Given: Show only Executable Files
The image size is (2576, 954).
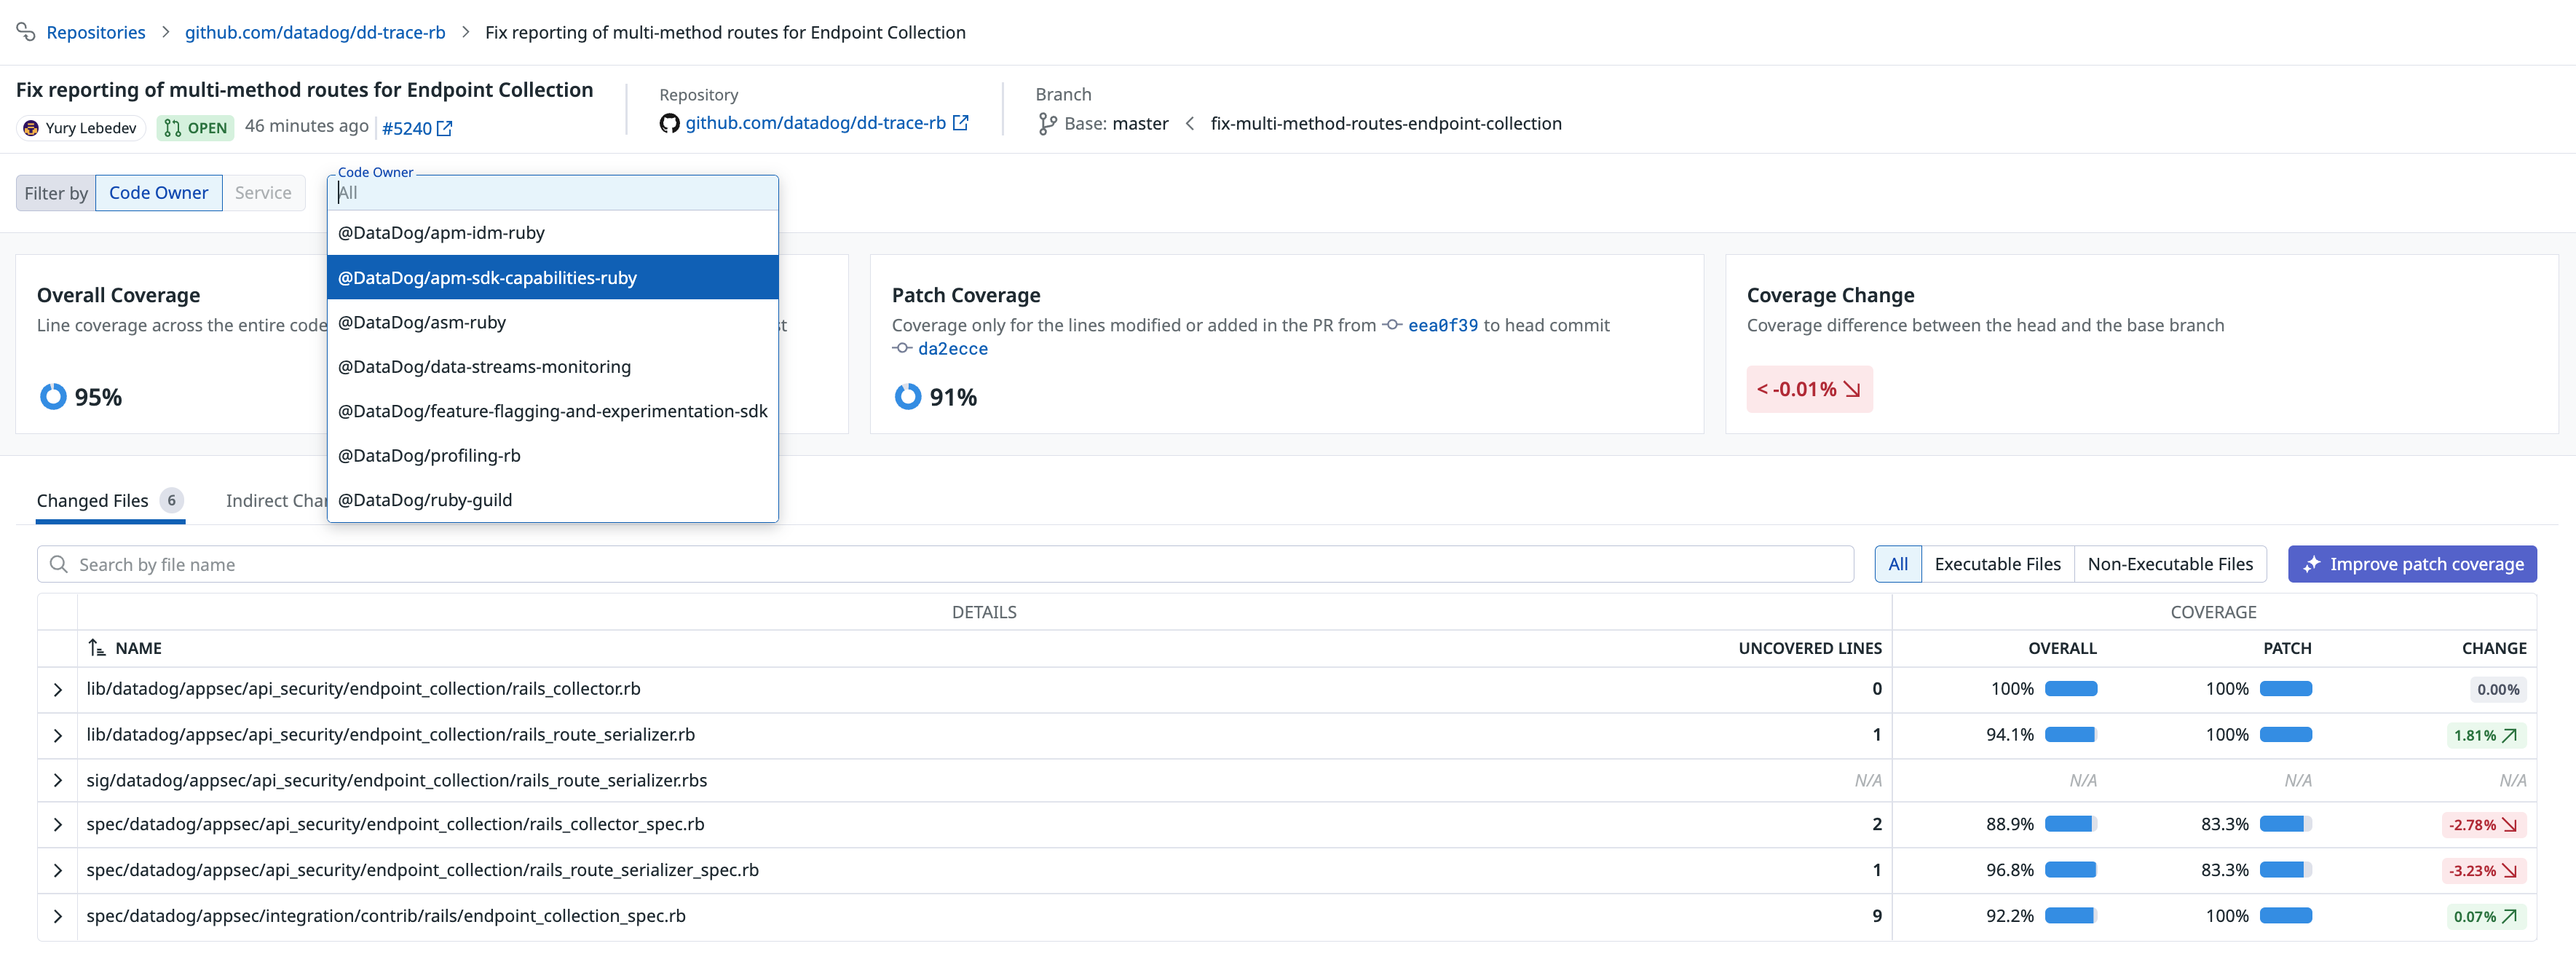Looking at the screenshot, I should pos(1996,565).
